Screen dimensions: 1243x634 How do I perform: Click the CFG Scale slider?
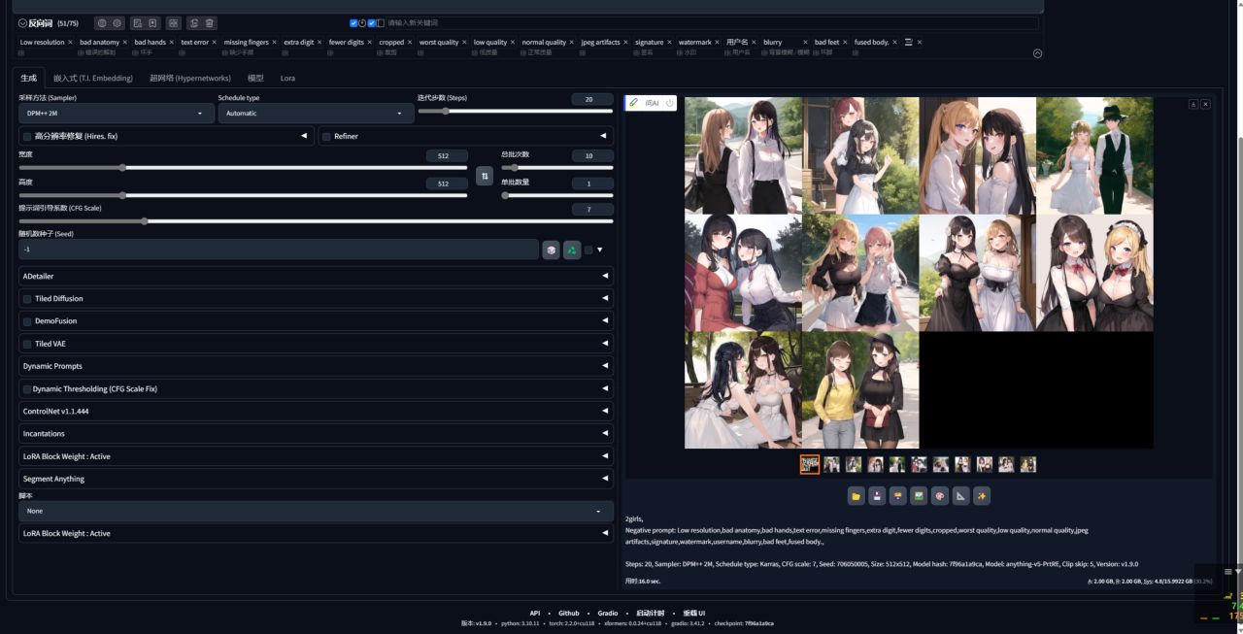[x=145, y=221]
